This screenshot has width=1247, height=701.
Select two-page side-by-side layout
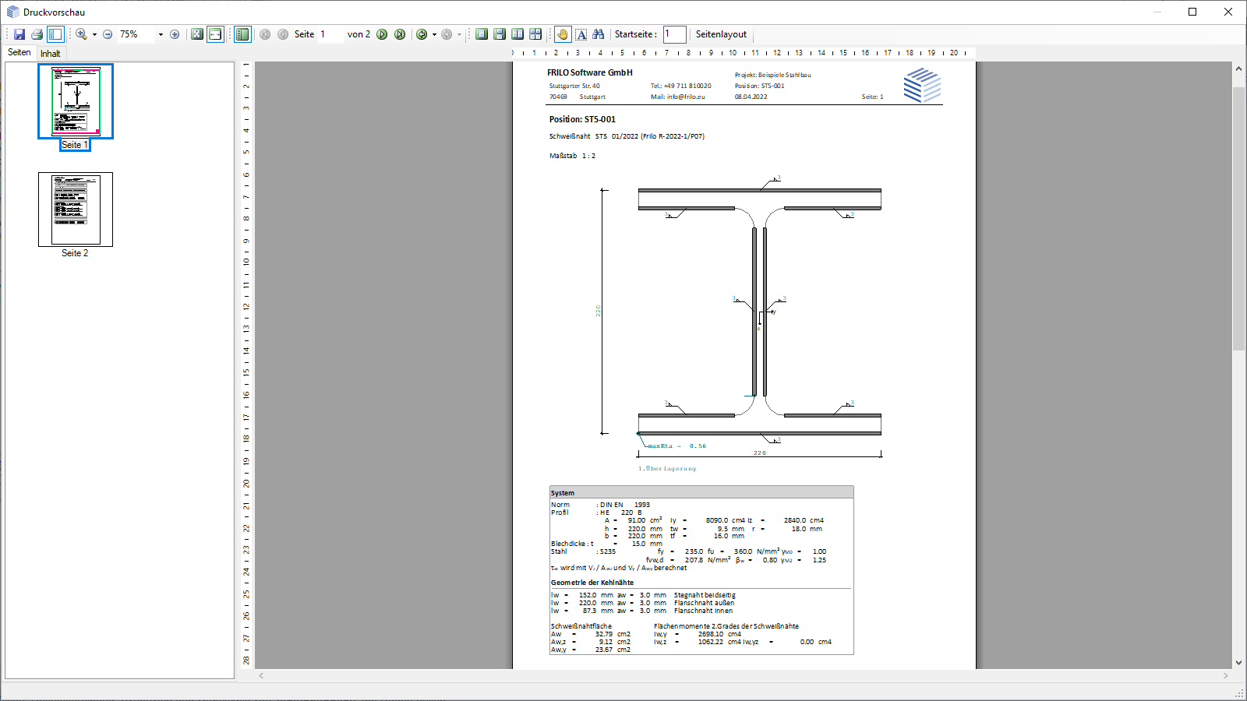518,34
